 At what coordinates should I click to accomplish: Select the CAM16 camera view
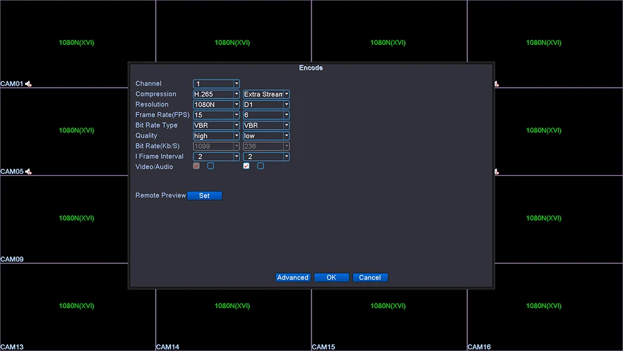[545, 307]
